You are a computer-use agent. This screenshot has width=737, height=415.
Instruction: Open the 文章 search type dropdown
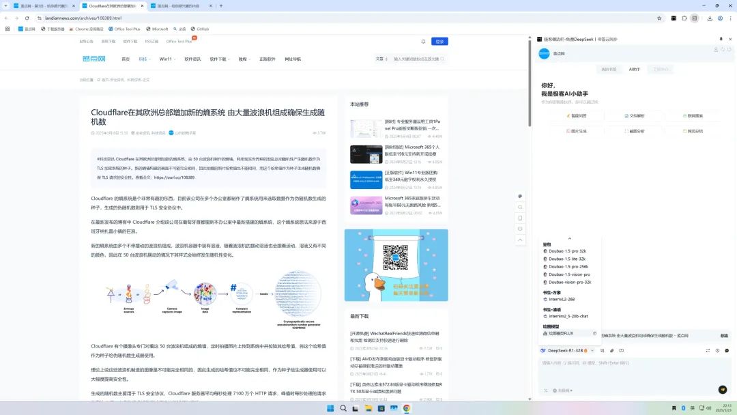[381, 59]
